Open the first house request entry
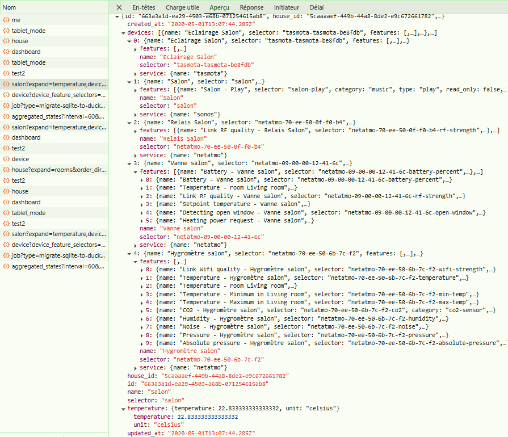508x437 pixels. (20, 41)
